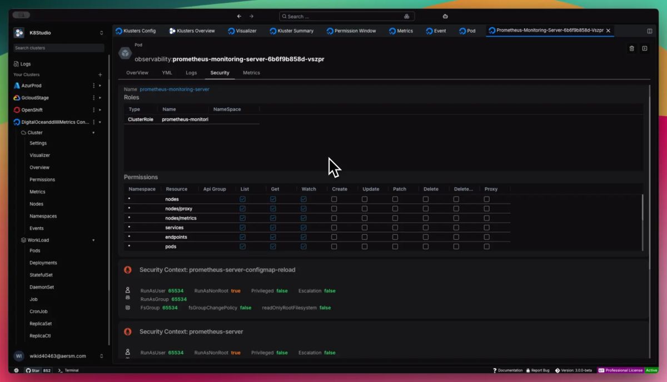The image size is (667, 382).
Task: Click the AzurProd cluster icon
Action: click(x=17, y=86)
